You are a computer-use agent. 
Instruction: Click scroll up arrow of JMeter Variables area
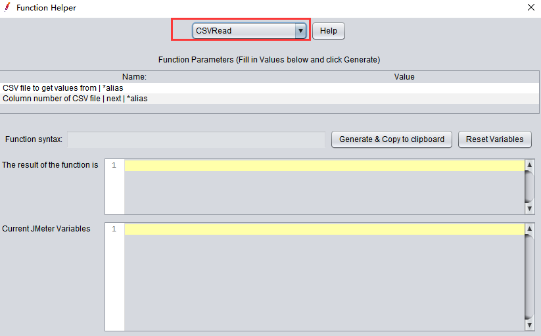pos(530,229)
